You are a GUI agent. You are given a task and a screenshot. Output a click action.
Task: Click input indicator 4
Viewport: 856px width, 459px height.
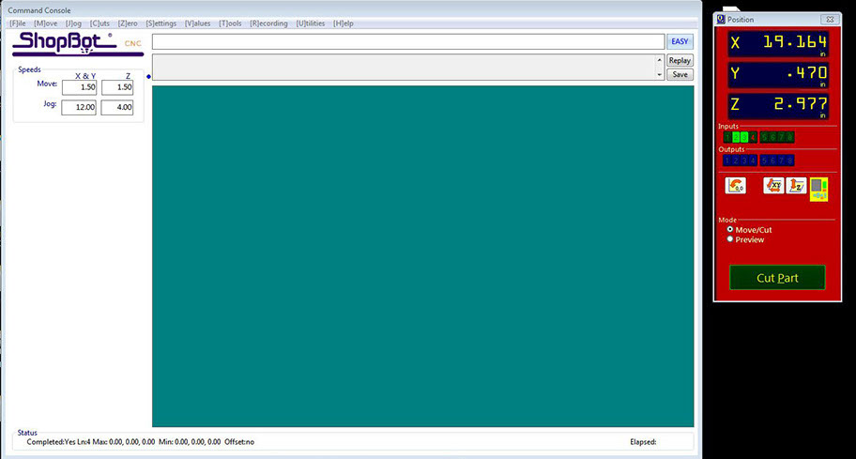(x=753, y=137)
